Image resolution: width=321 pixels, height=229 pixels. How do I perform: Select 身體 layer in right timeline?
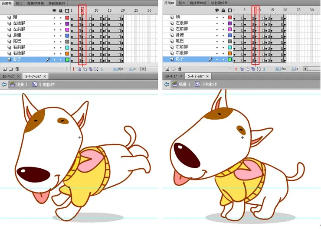click(x=198, y=35)
